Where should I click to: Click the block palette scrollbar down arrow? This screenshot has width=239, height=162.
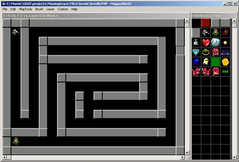click(x=234, y=157)
